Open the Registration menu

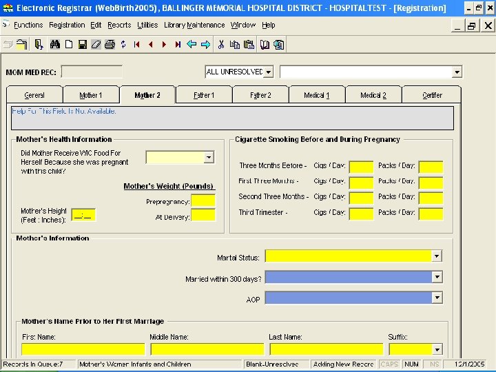(x=67, y=25)
